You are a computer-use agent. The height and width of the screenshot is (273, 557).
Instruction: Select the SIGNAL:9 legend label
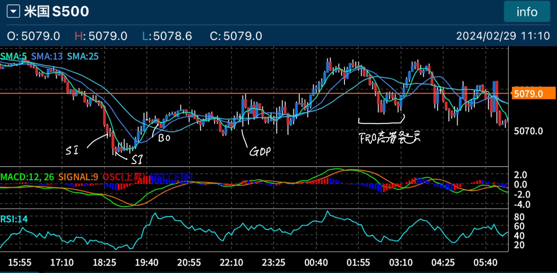pos(78,177)
